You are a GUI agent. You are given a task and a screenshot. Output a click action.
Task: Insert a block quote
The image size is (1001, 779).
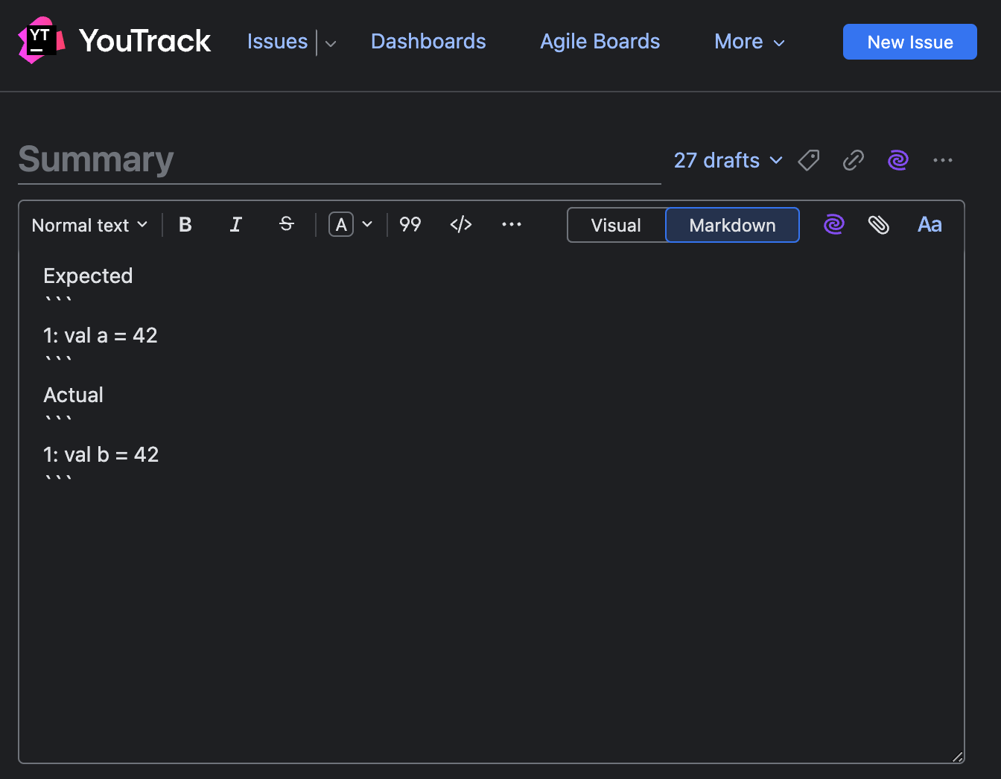[x=410, y=225]
